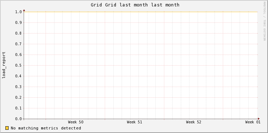Click the 1.0 y-axis value label
Image resolution: width=268 pixels, height=133 pixels.
click(18, 12)
